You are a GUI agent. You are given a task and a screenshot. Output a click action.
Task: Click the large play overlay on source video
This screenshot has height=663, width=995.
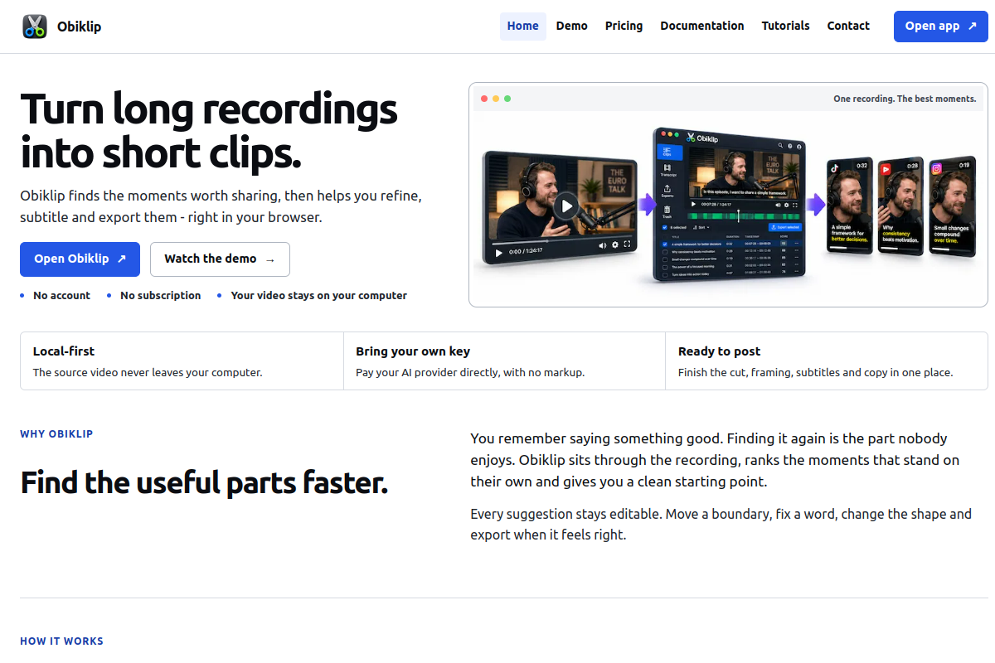coord(566,206)
